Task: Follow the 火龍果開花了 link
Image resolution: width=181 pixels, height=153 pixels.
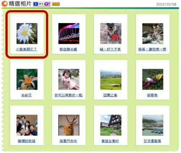Action: [26, 49]
